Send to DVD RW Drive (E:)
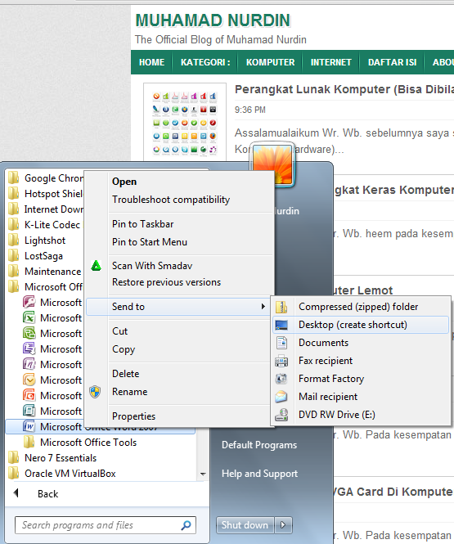Image resolution: width=454 pixels, height=544 pixels. (361, 415)
